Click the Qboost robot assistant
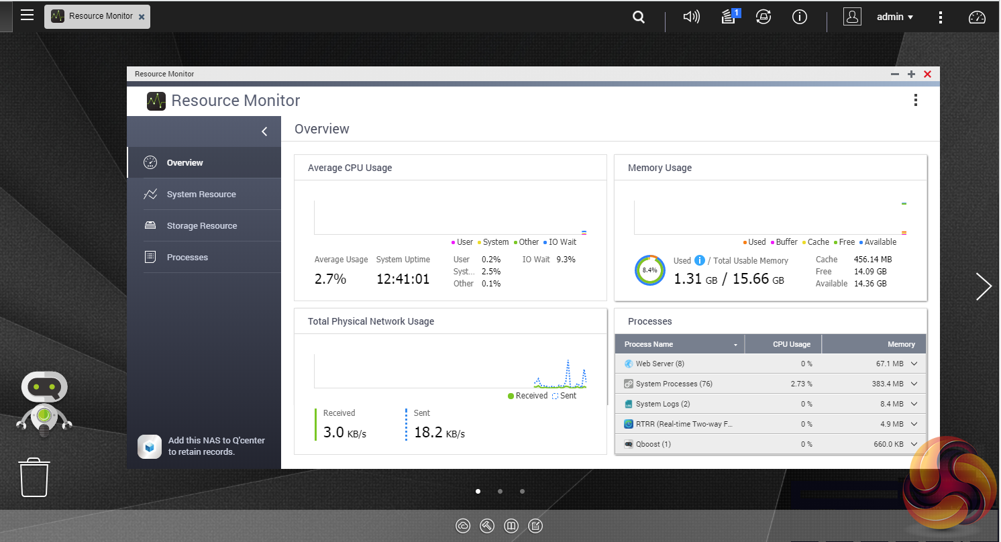Screen dimensions: 1001x542 coord(44,402)
